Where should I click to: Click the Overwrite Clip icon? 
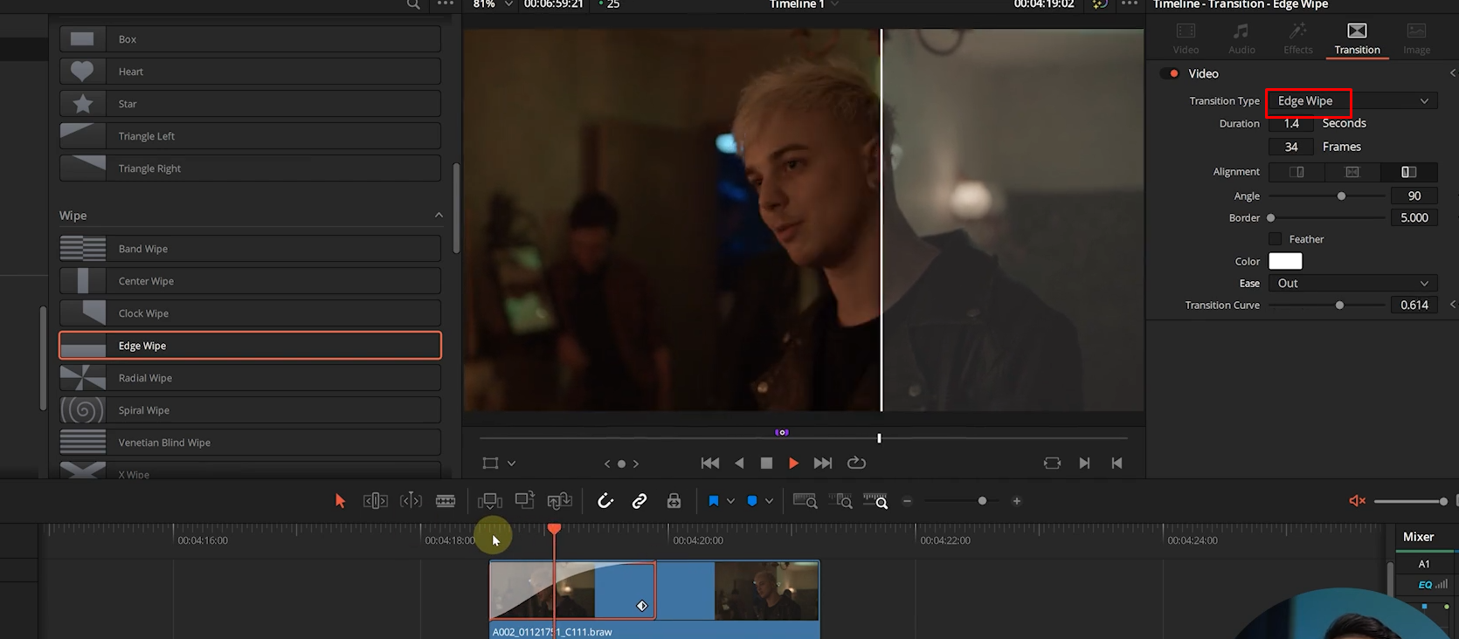pos(524,500)
